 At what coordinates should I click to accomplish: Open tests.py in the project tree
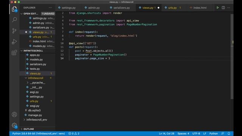coord(37,69)
